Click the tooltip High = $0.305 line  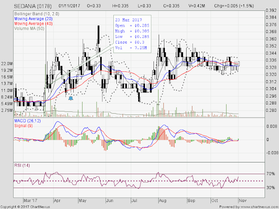[x=132, y=31]
